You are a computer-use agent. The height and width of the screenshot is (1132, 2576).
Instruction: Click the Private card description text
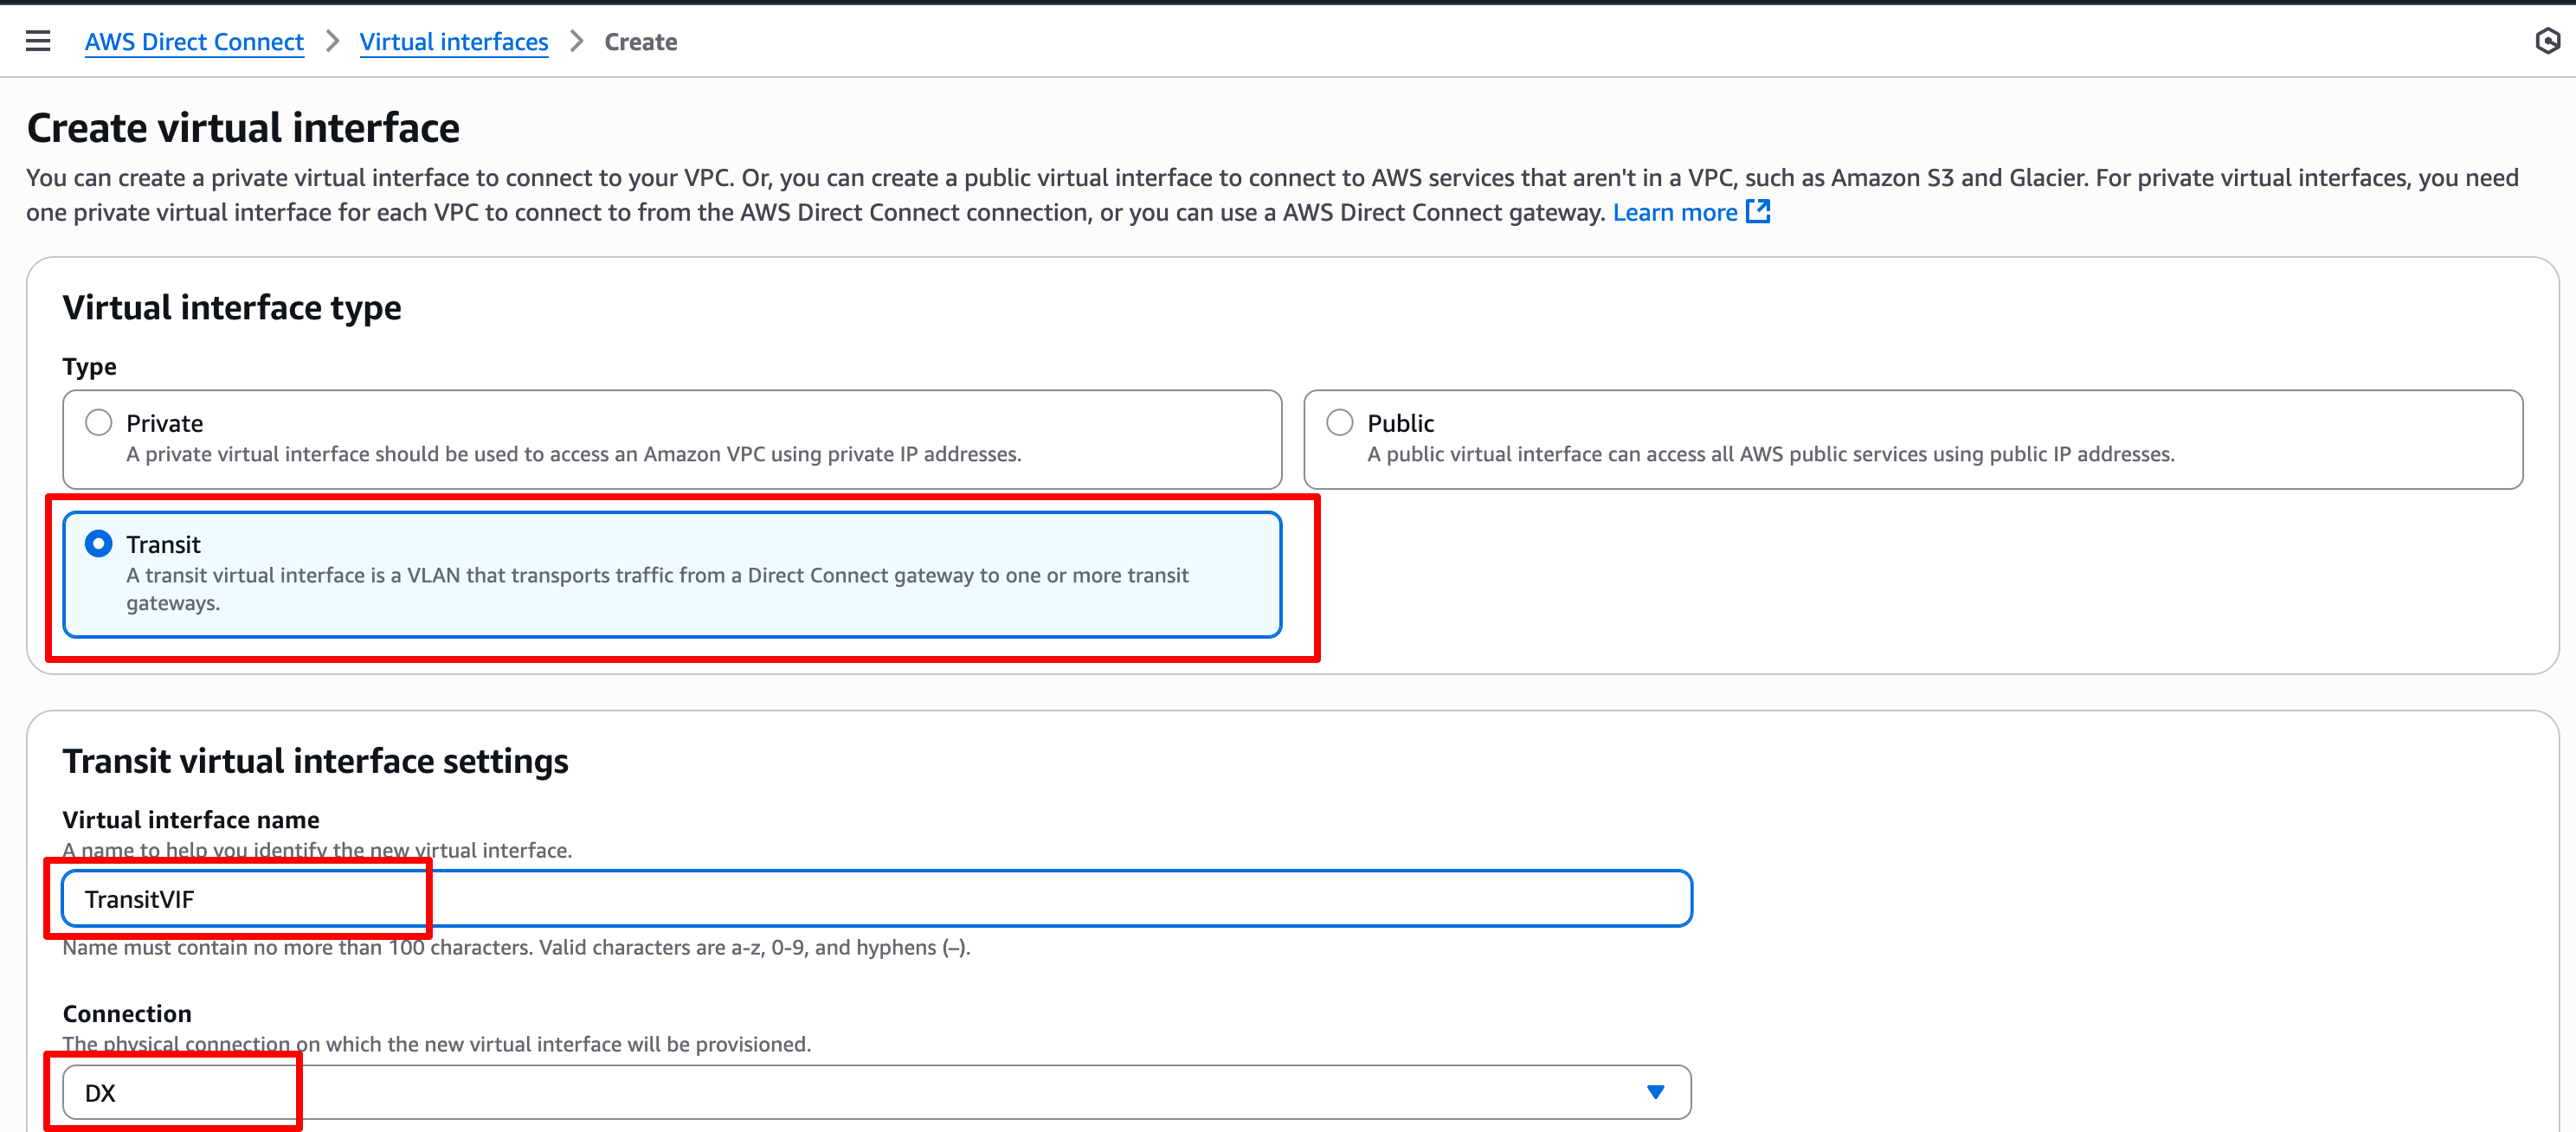pos(573,454)
